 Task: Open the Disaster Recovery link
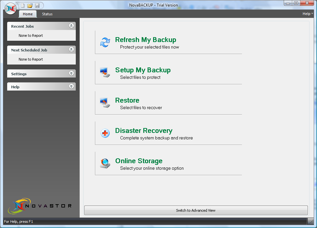coord(144,131)
